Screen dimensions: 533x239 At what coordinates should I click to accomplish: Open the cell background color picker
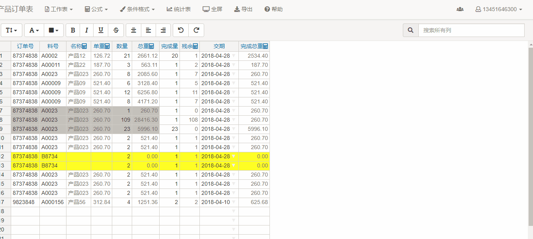coord(53,30)
